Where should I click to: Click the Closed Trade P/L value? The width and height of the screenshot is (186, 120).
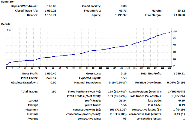pyautogui.click(x=49, y=10)
